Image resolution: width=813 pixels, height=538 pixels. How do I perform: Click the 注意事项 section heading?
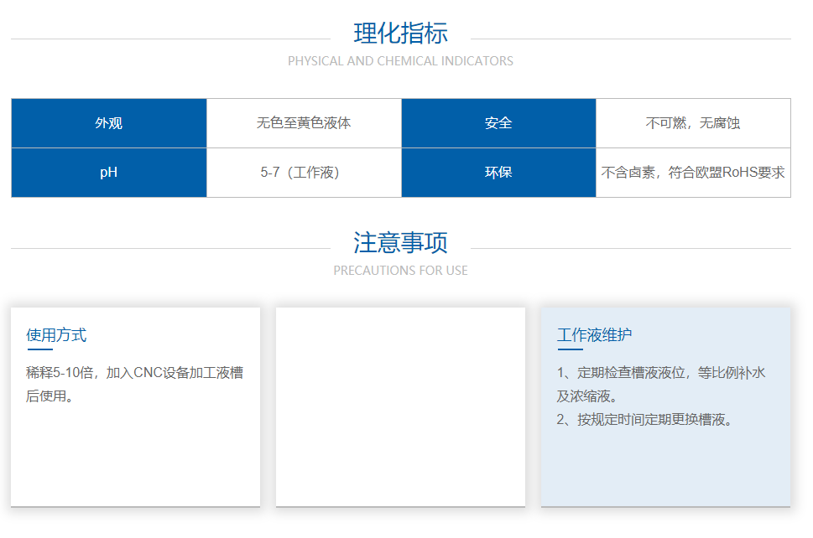pyautogui.click(x=400, y=243)
